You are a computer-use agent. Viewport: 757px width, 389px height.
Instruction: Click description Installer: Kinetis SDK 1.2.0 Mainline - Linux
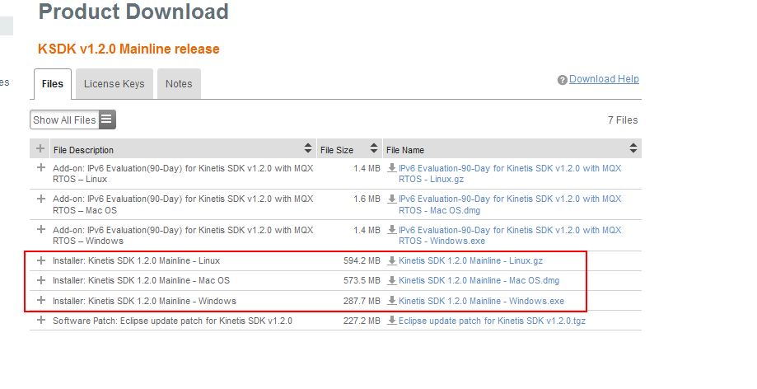136,260
